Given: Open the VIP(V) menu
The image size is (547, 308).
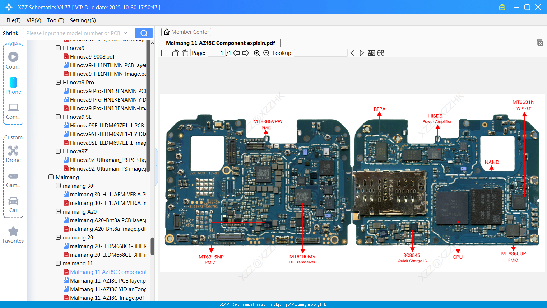Looking at the screenshot, I should [34, 20].
